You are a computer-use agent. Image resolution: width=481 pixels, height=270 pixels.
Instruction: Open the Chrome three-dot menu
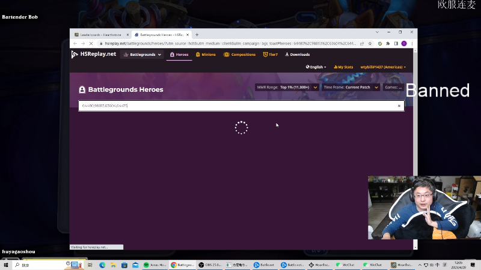(412, 44)
